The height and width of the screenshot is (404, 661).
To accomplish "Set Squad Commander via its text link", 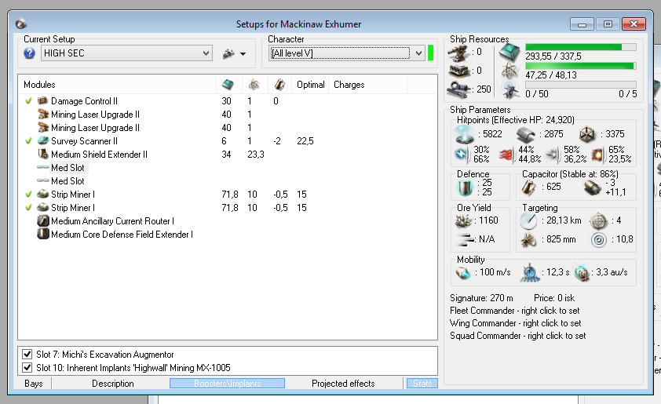I will (517, 336).
